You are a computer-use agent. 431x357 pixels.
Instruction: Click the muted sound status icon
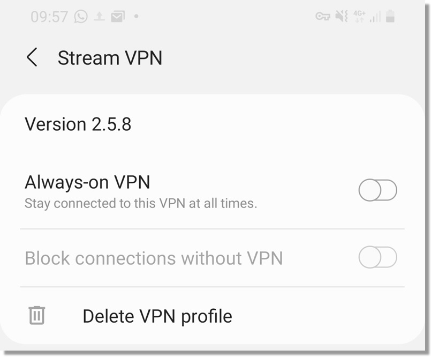(342, 17)
